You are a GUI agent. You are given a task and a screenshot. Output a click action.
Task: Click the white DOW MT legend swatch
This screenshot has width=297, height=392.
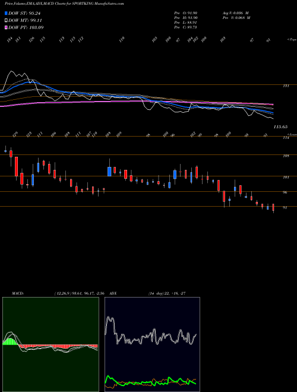tap(7, 21)
